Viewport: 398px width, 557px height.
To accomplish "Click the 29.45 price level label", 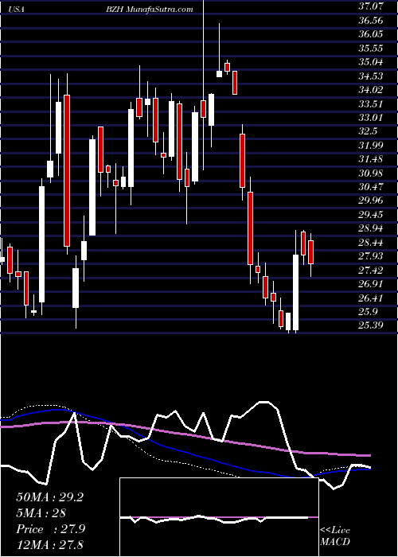I will (x=372, y=215).
